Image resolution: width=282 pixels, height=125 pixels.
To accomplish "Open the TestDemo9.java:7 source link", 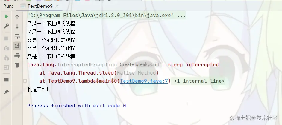I will tap(144, 81).
